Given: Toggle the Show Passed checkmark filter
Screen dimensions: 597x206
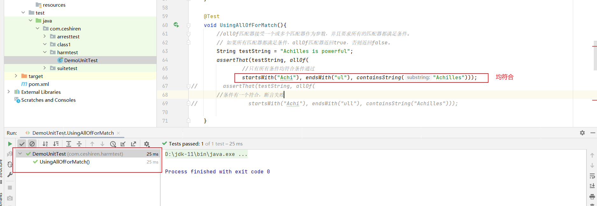Looking at the screenshot, I should (x=22, y=144).
